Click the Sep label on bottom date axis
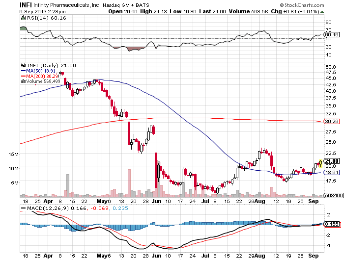Image resolution: width=344 pixels, height=260 pixels. point(314,256)
